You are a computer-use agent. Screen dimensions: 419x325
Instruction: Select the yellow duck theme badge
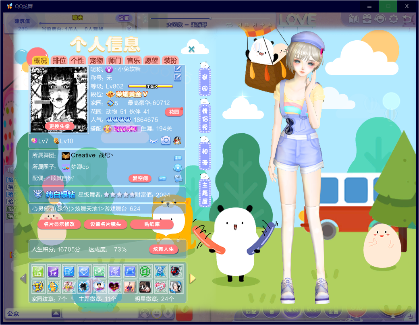pos(54,287)
